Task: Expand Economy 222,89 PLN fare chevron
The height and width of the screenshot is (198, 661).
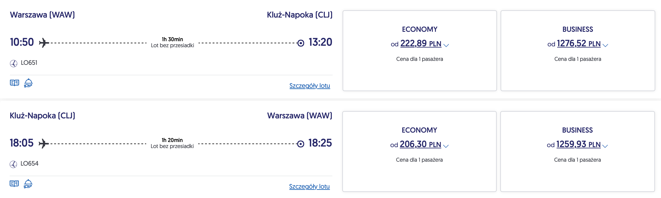Action: pos(446,45)
